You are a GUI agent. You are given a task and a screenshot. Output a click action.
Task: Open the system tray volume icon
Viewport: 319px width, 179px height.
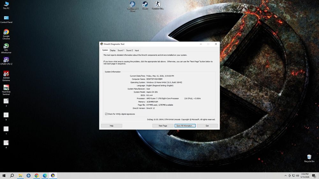click(297, 176)
